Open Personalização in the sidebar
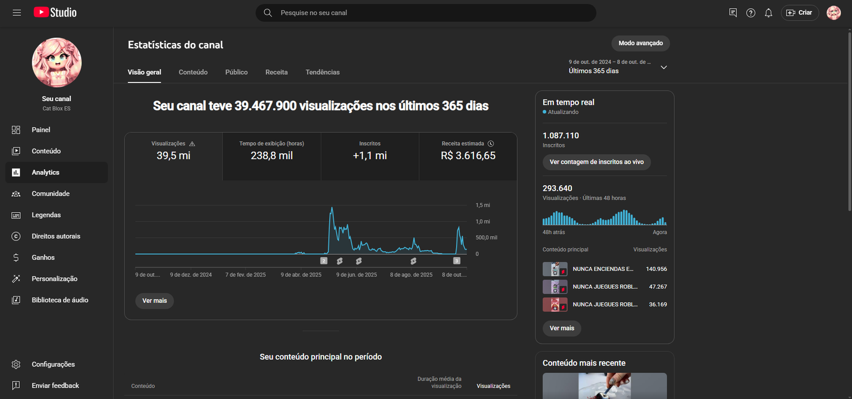This screenshot has height=399, width=852. pyautogui.click(x=56, y=279)
